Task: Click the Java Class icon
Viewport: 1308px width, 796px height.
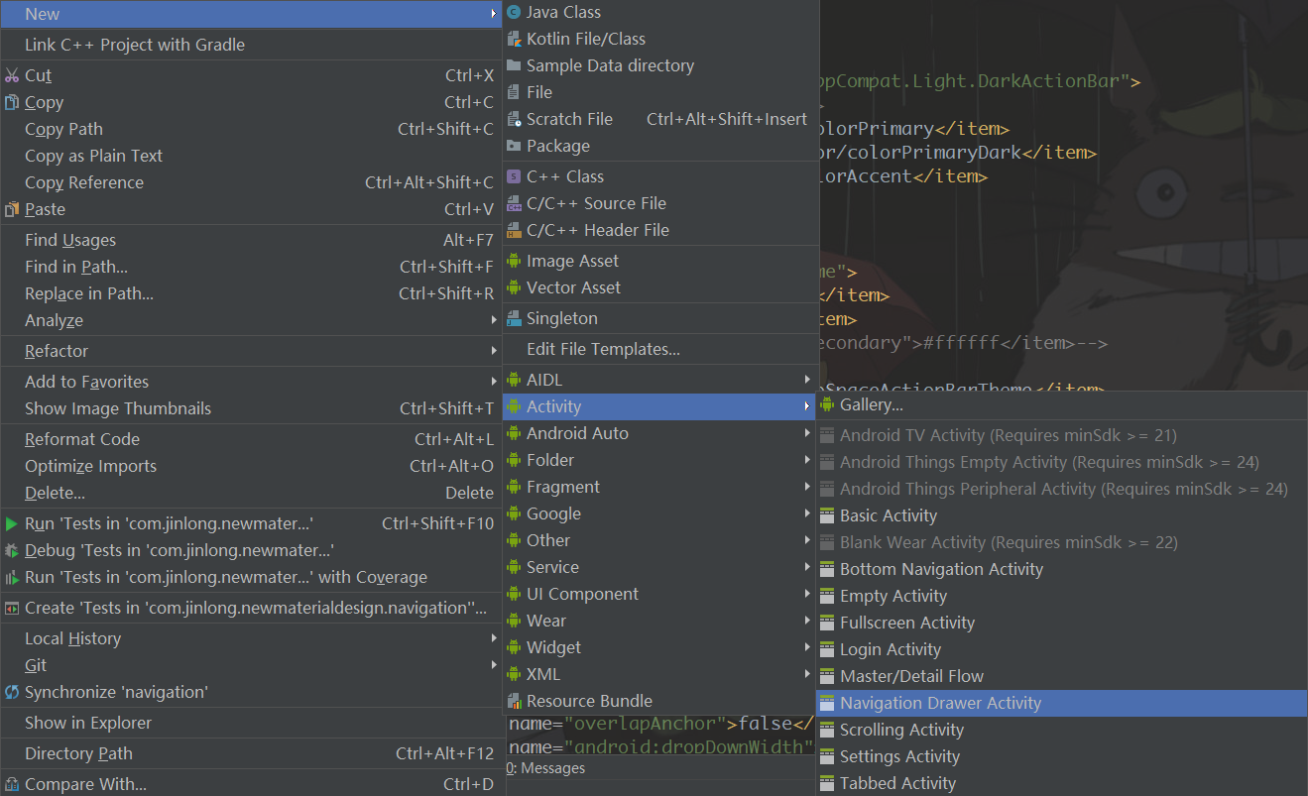Action: pos(514,12)
